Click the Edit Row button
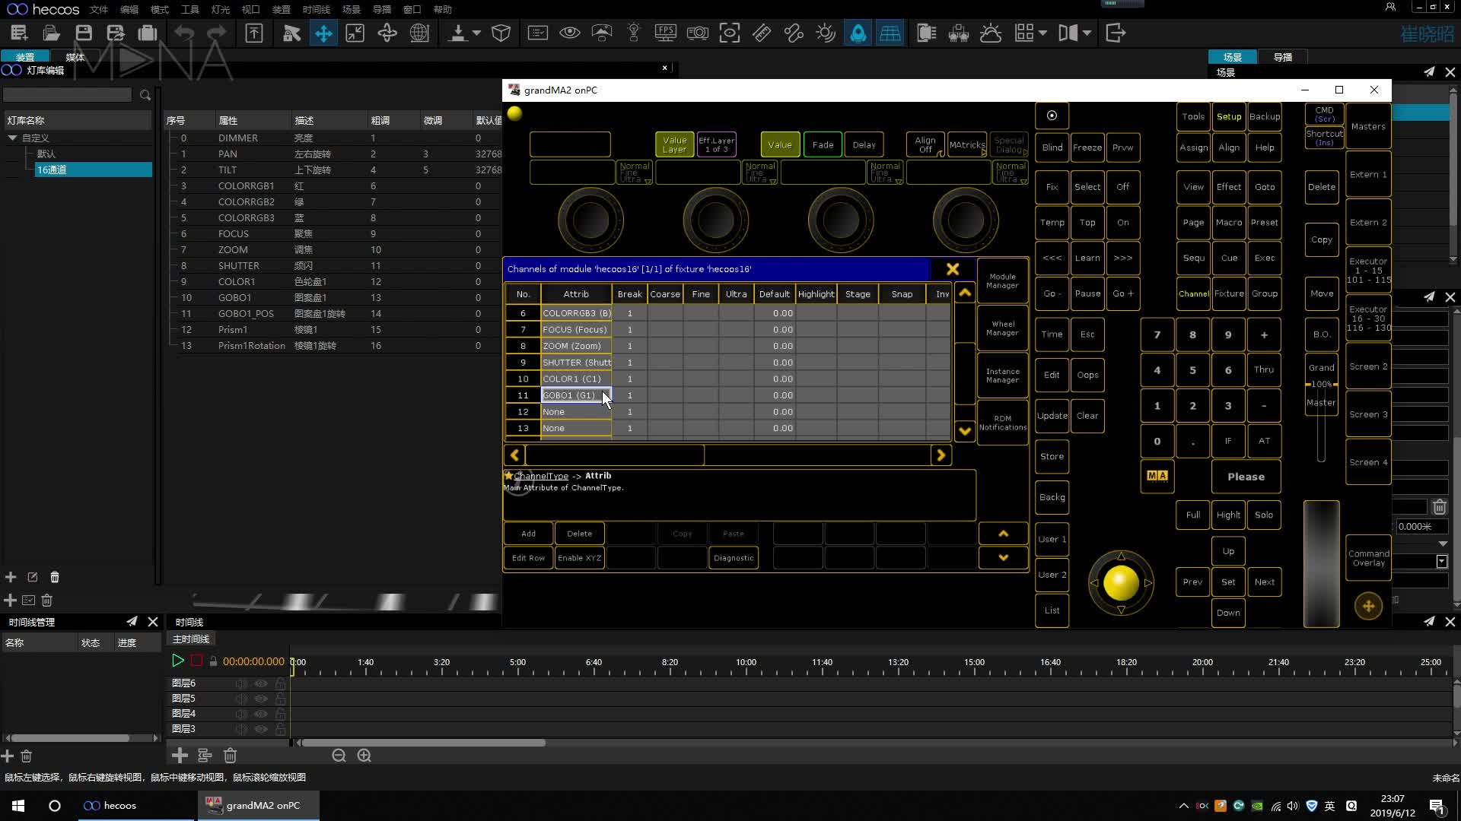Screen dimensions: 1461x821 click(x=528, y=558)
